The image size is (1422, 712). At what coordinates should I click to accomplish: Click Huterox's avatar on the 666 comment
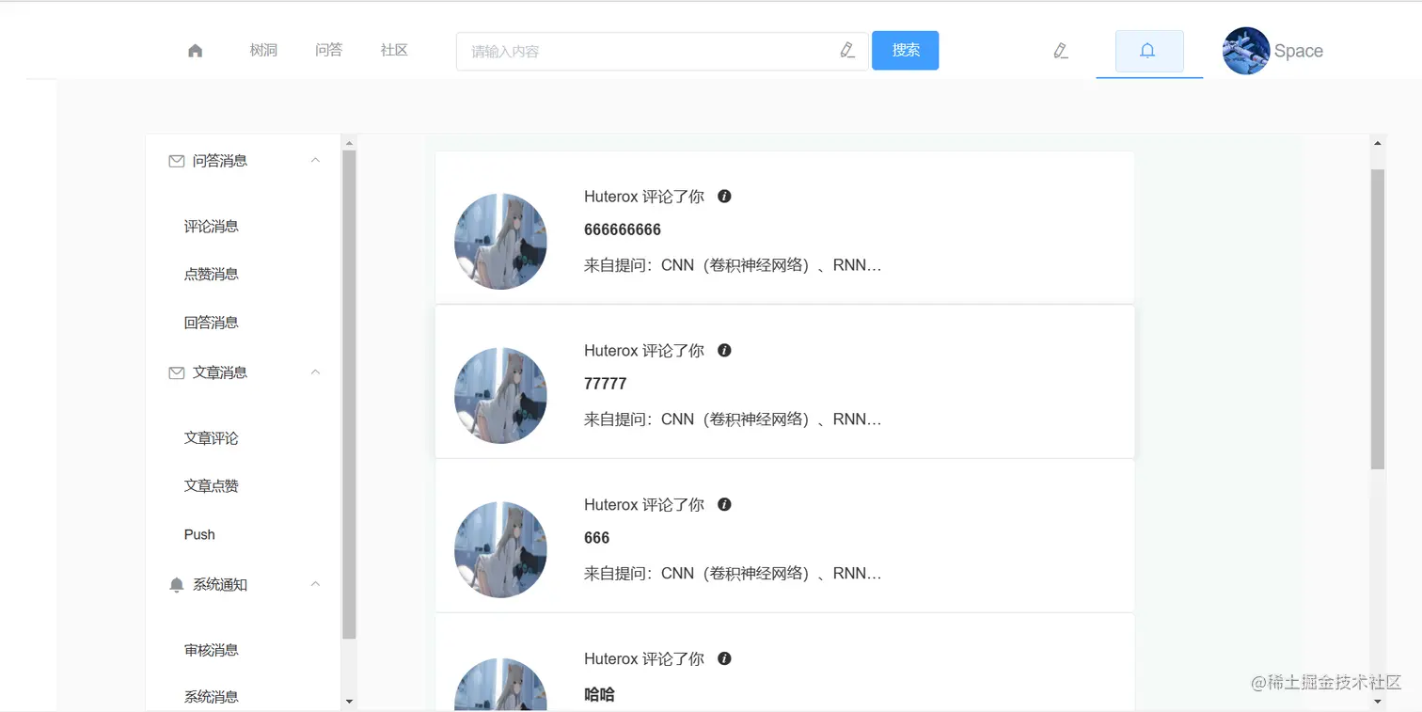500,549
